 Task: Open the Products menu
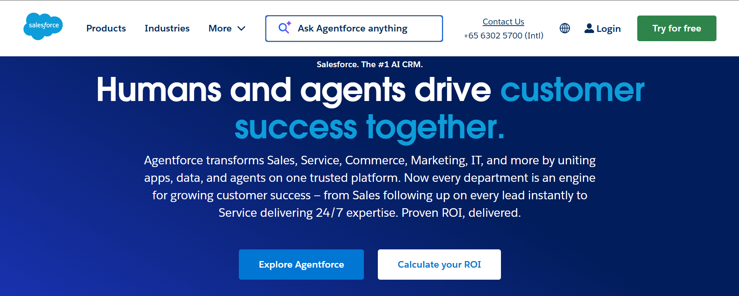click(x=106, y=28)
